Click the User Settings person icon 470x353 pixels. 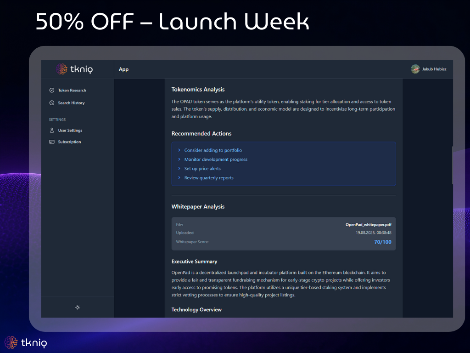tap(52, 130)
